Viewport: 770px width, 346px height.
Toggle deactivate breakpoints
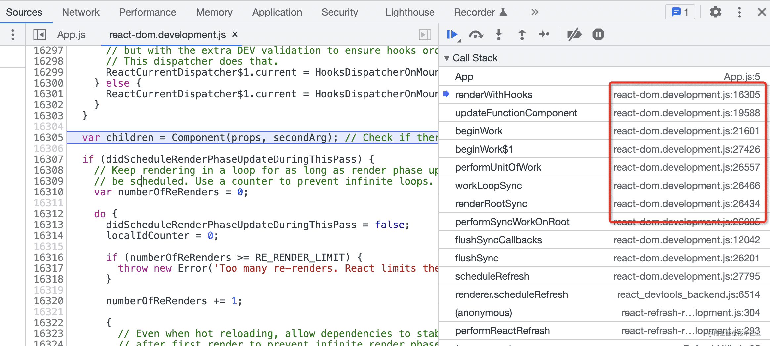[574, 35]
